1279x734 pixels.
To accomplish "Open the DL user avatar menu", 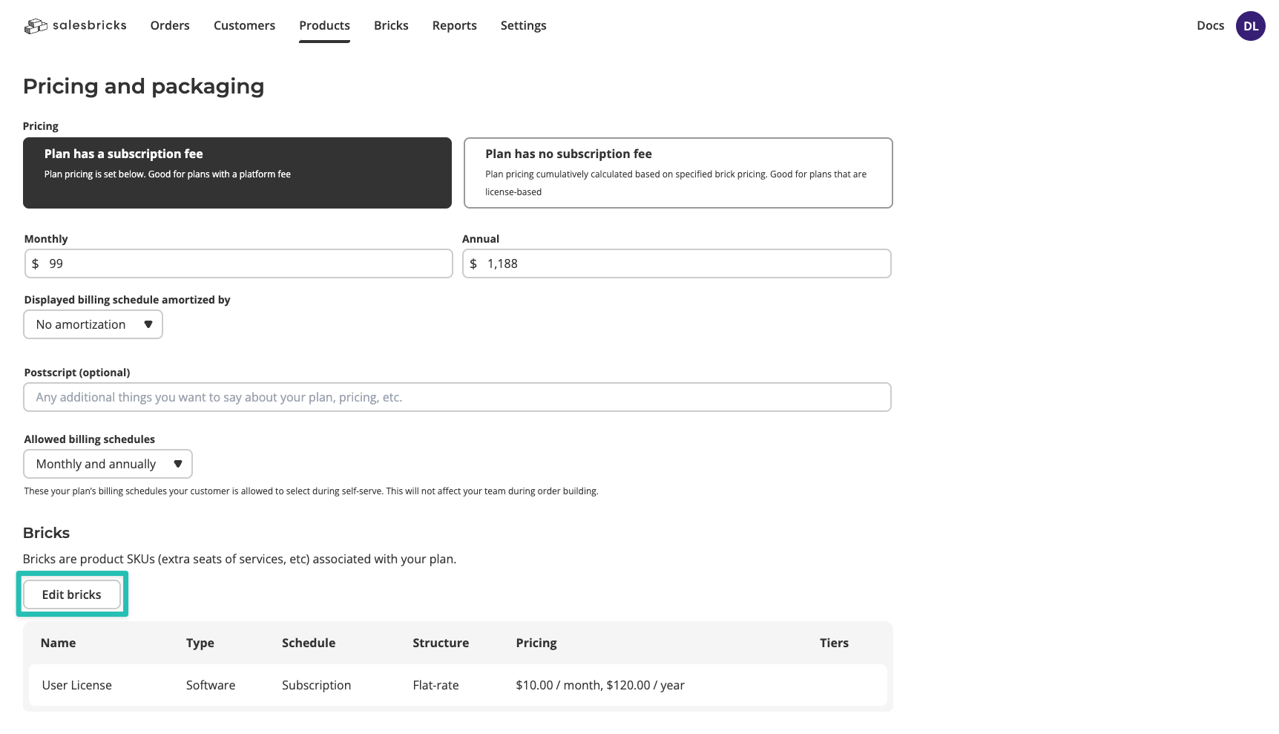I will (1250, 26).
